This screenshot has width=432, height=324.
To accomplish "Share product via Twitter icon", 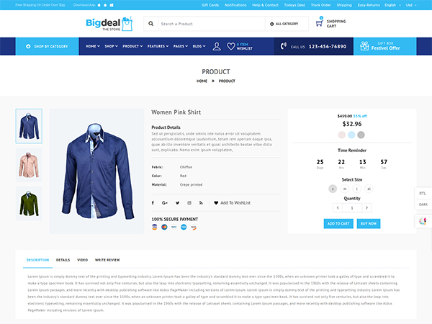I will (x=177, y=203).
